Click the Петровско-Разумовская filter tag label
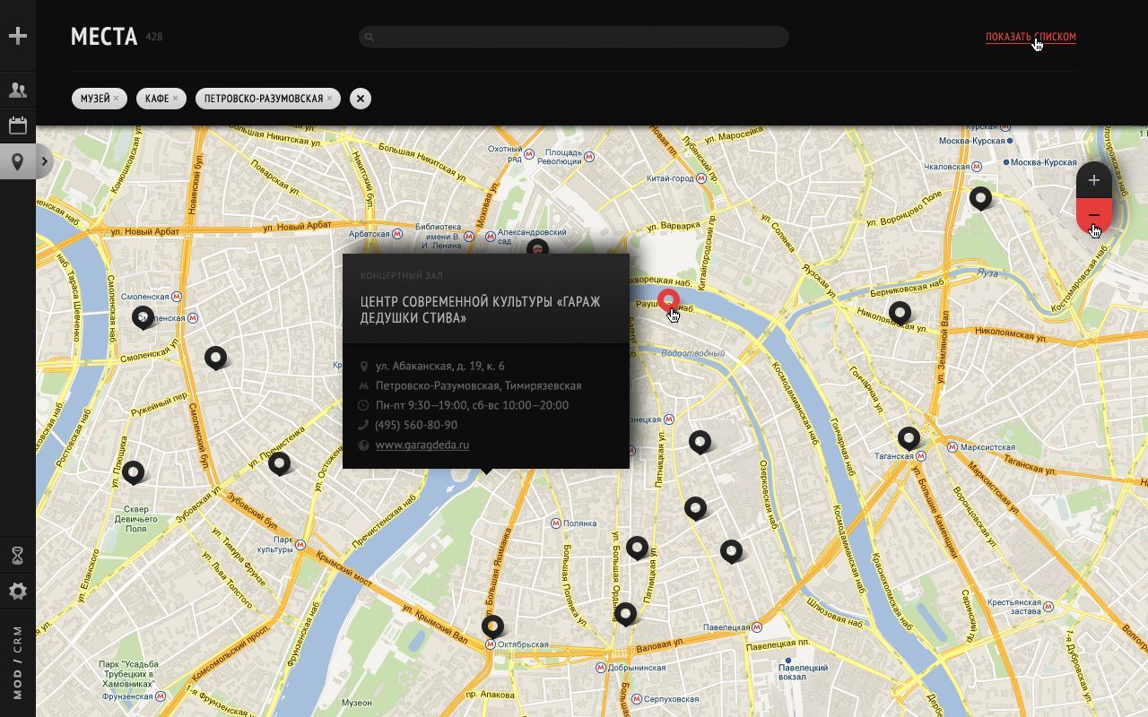The width and height of the screenshot is (1148, 717). pos(264,99)
